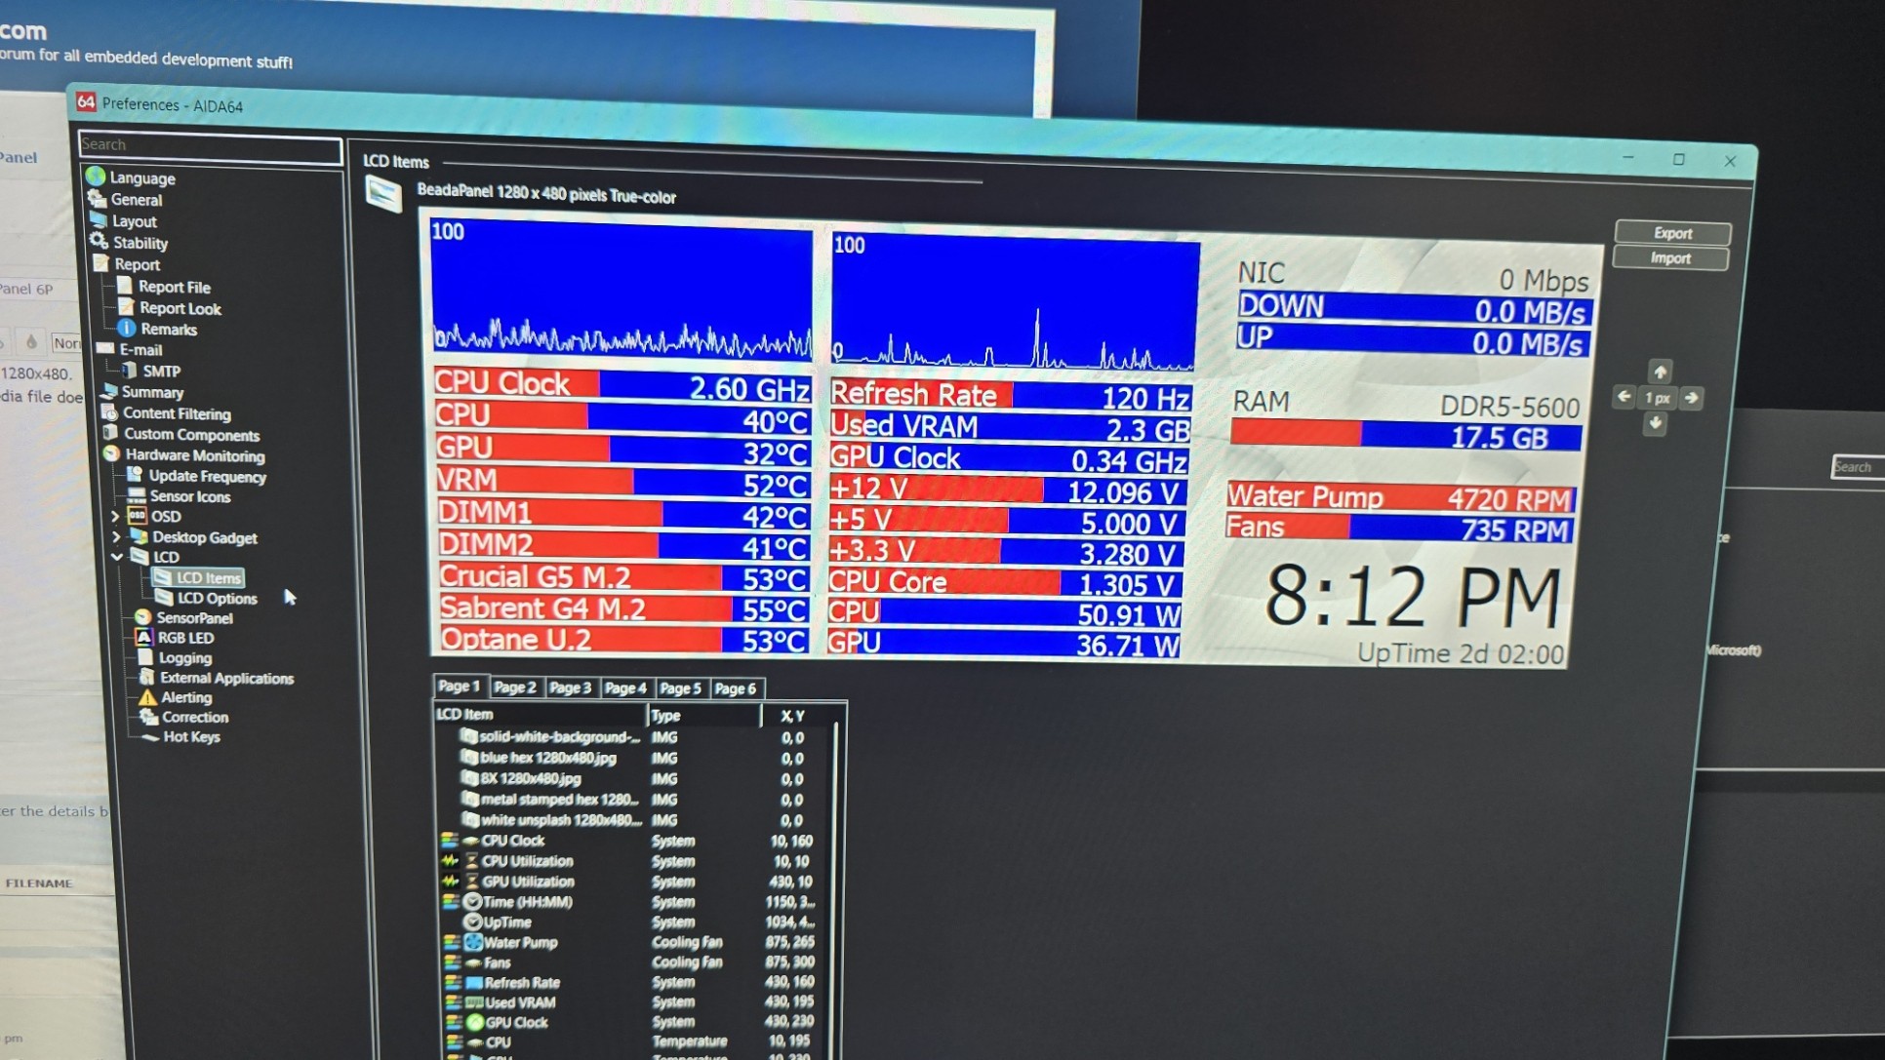
Task: Click the RGB LED icon
Action: pyautogui.click(x=143, y=638)
